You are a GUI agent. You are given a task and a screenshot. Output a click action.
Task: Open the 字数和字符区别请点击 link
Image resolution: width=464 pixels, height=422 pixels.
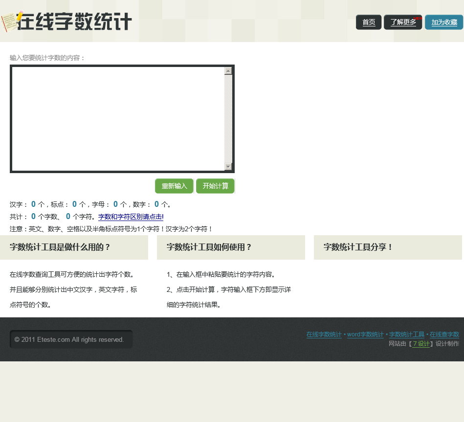click(131, 217)
